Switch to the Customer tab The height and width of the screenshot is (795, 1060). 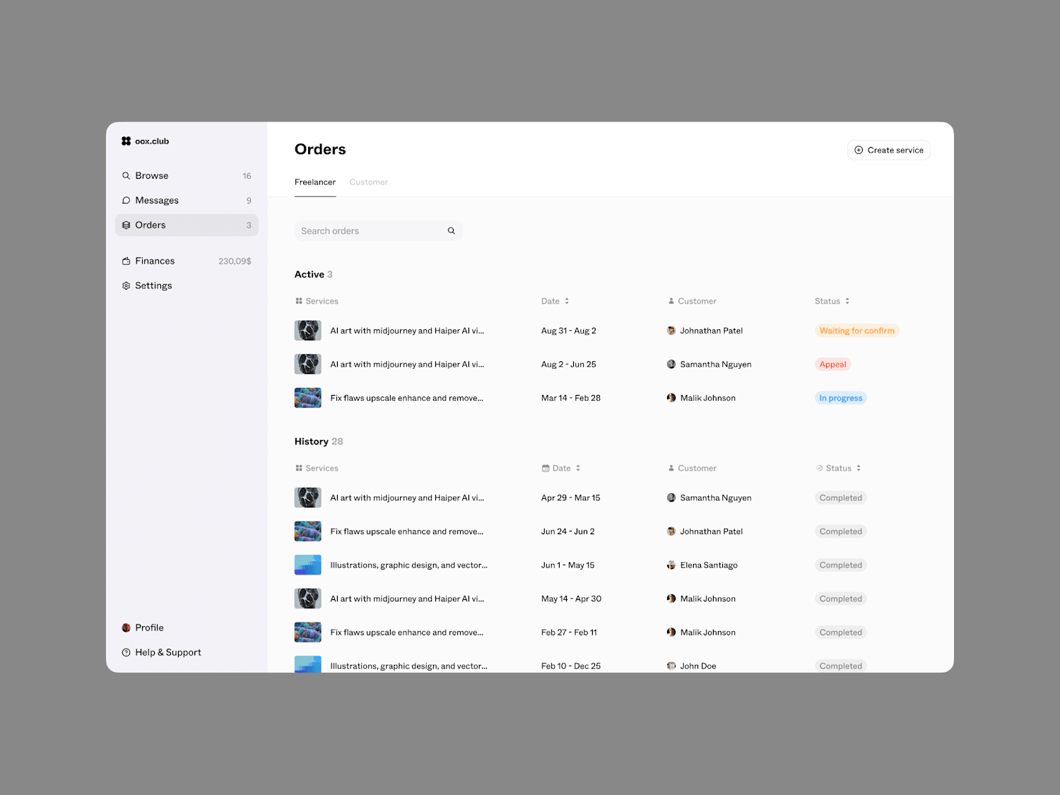369,182
